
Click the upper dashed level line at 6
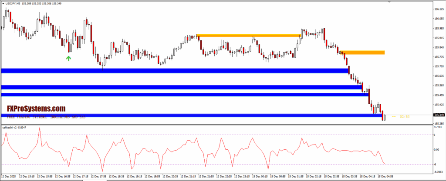point(218,135)
